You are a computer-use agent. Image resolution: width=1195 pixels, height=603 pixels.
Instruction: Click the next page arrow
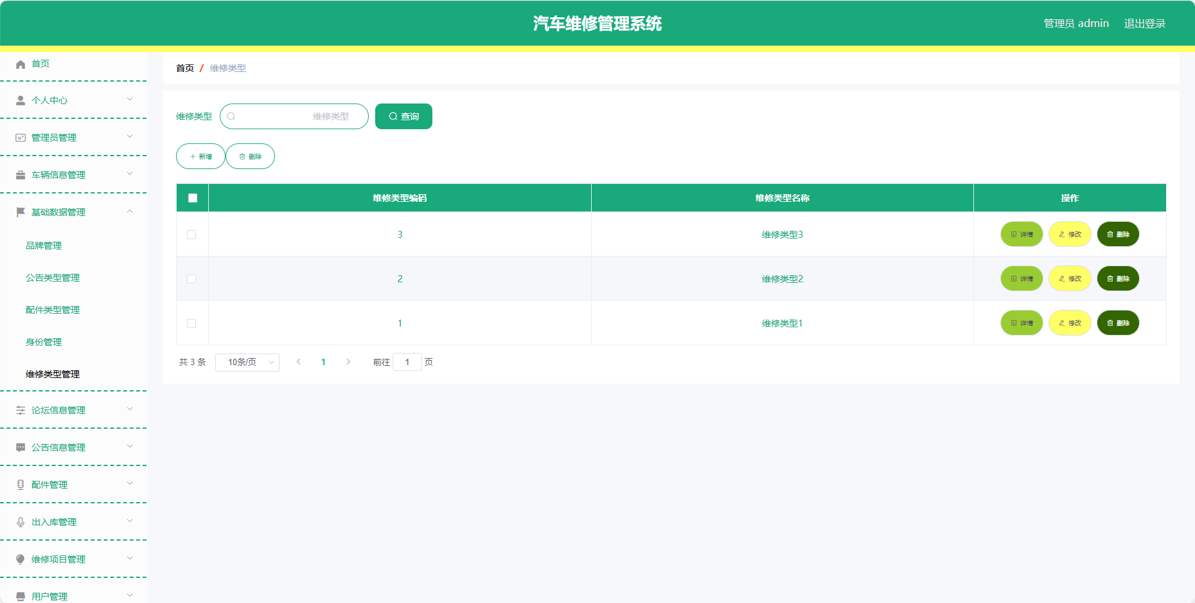click(348, 362)
